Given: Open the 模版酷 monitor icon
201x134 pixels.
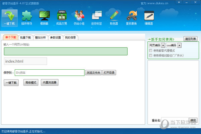Looking at the screenshot, I should click(x=44, y=18).
